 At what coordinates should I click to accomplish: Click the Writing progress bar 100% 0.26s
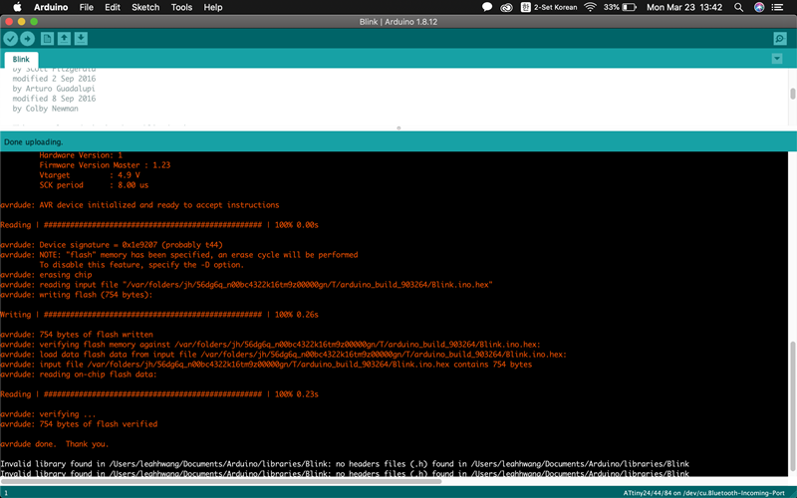159,315
